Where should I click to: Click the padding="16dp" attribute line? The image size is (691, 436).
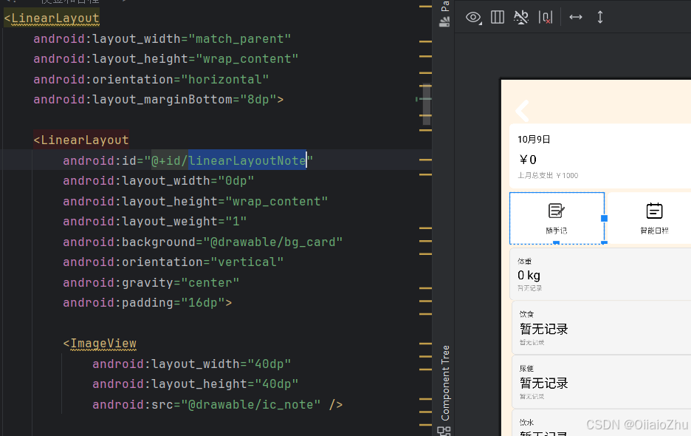(148, 302)
